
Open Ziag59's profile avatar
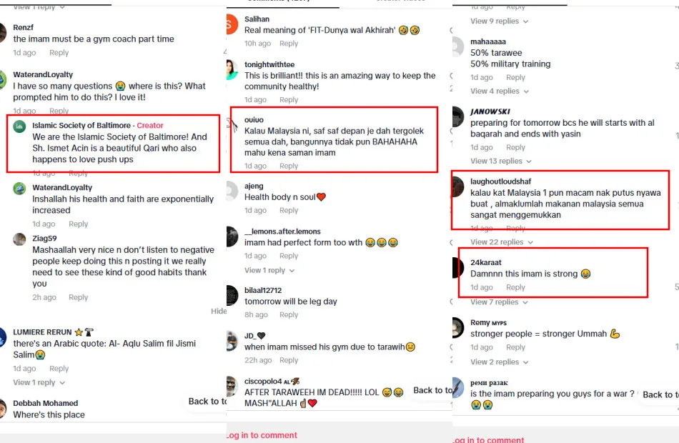pos(19,239)
